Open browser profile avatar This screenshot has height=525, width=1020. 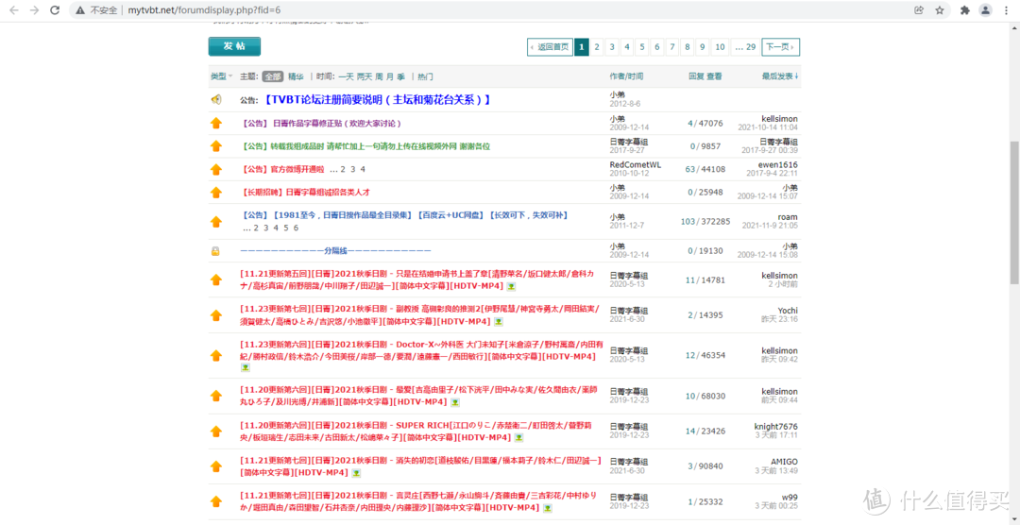coord(986,10)
